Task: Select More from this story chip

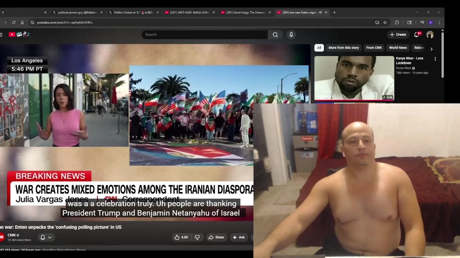Action: (344, 48)
